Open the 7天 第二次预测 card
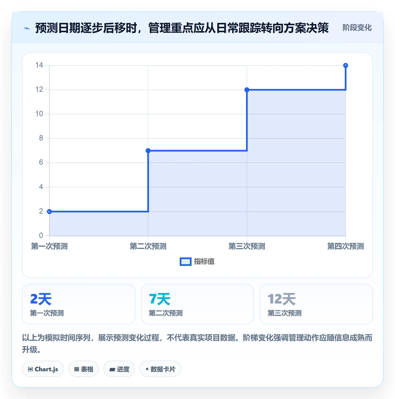 pyautogui.click(x=197, y=304)
